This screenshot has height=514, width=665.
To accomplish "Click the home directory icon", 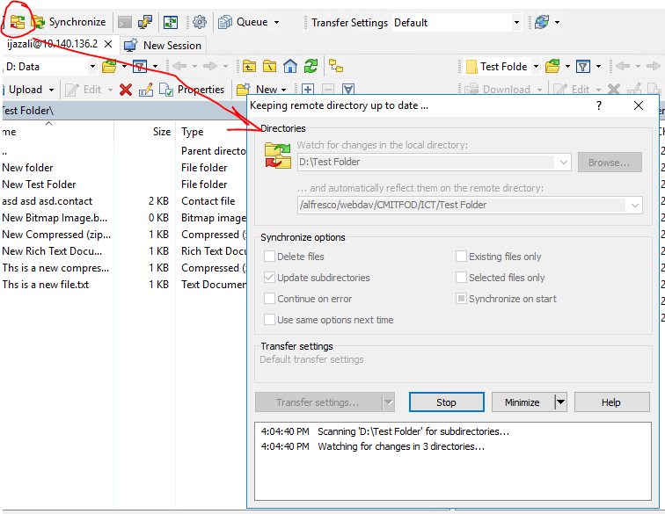I will click(290, 66).
